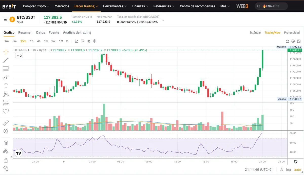Select the zoom in tool

tap(6, 131)
